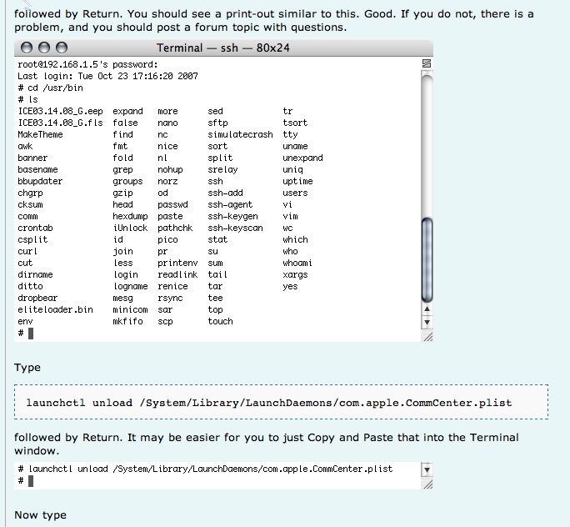
Task: Click 'hexdump' in the listing
Action: (x=130, y=217)
